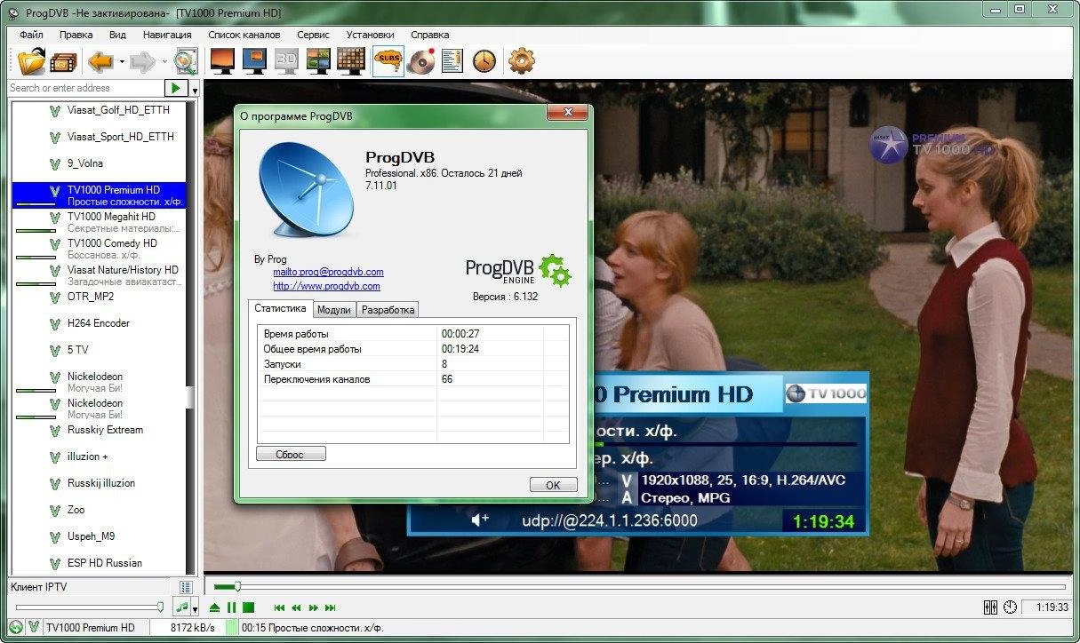Select the H264 Encoder channel
The width and height of the screenshot is (1080, 643).
[99, 323]
